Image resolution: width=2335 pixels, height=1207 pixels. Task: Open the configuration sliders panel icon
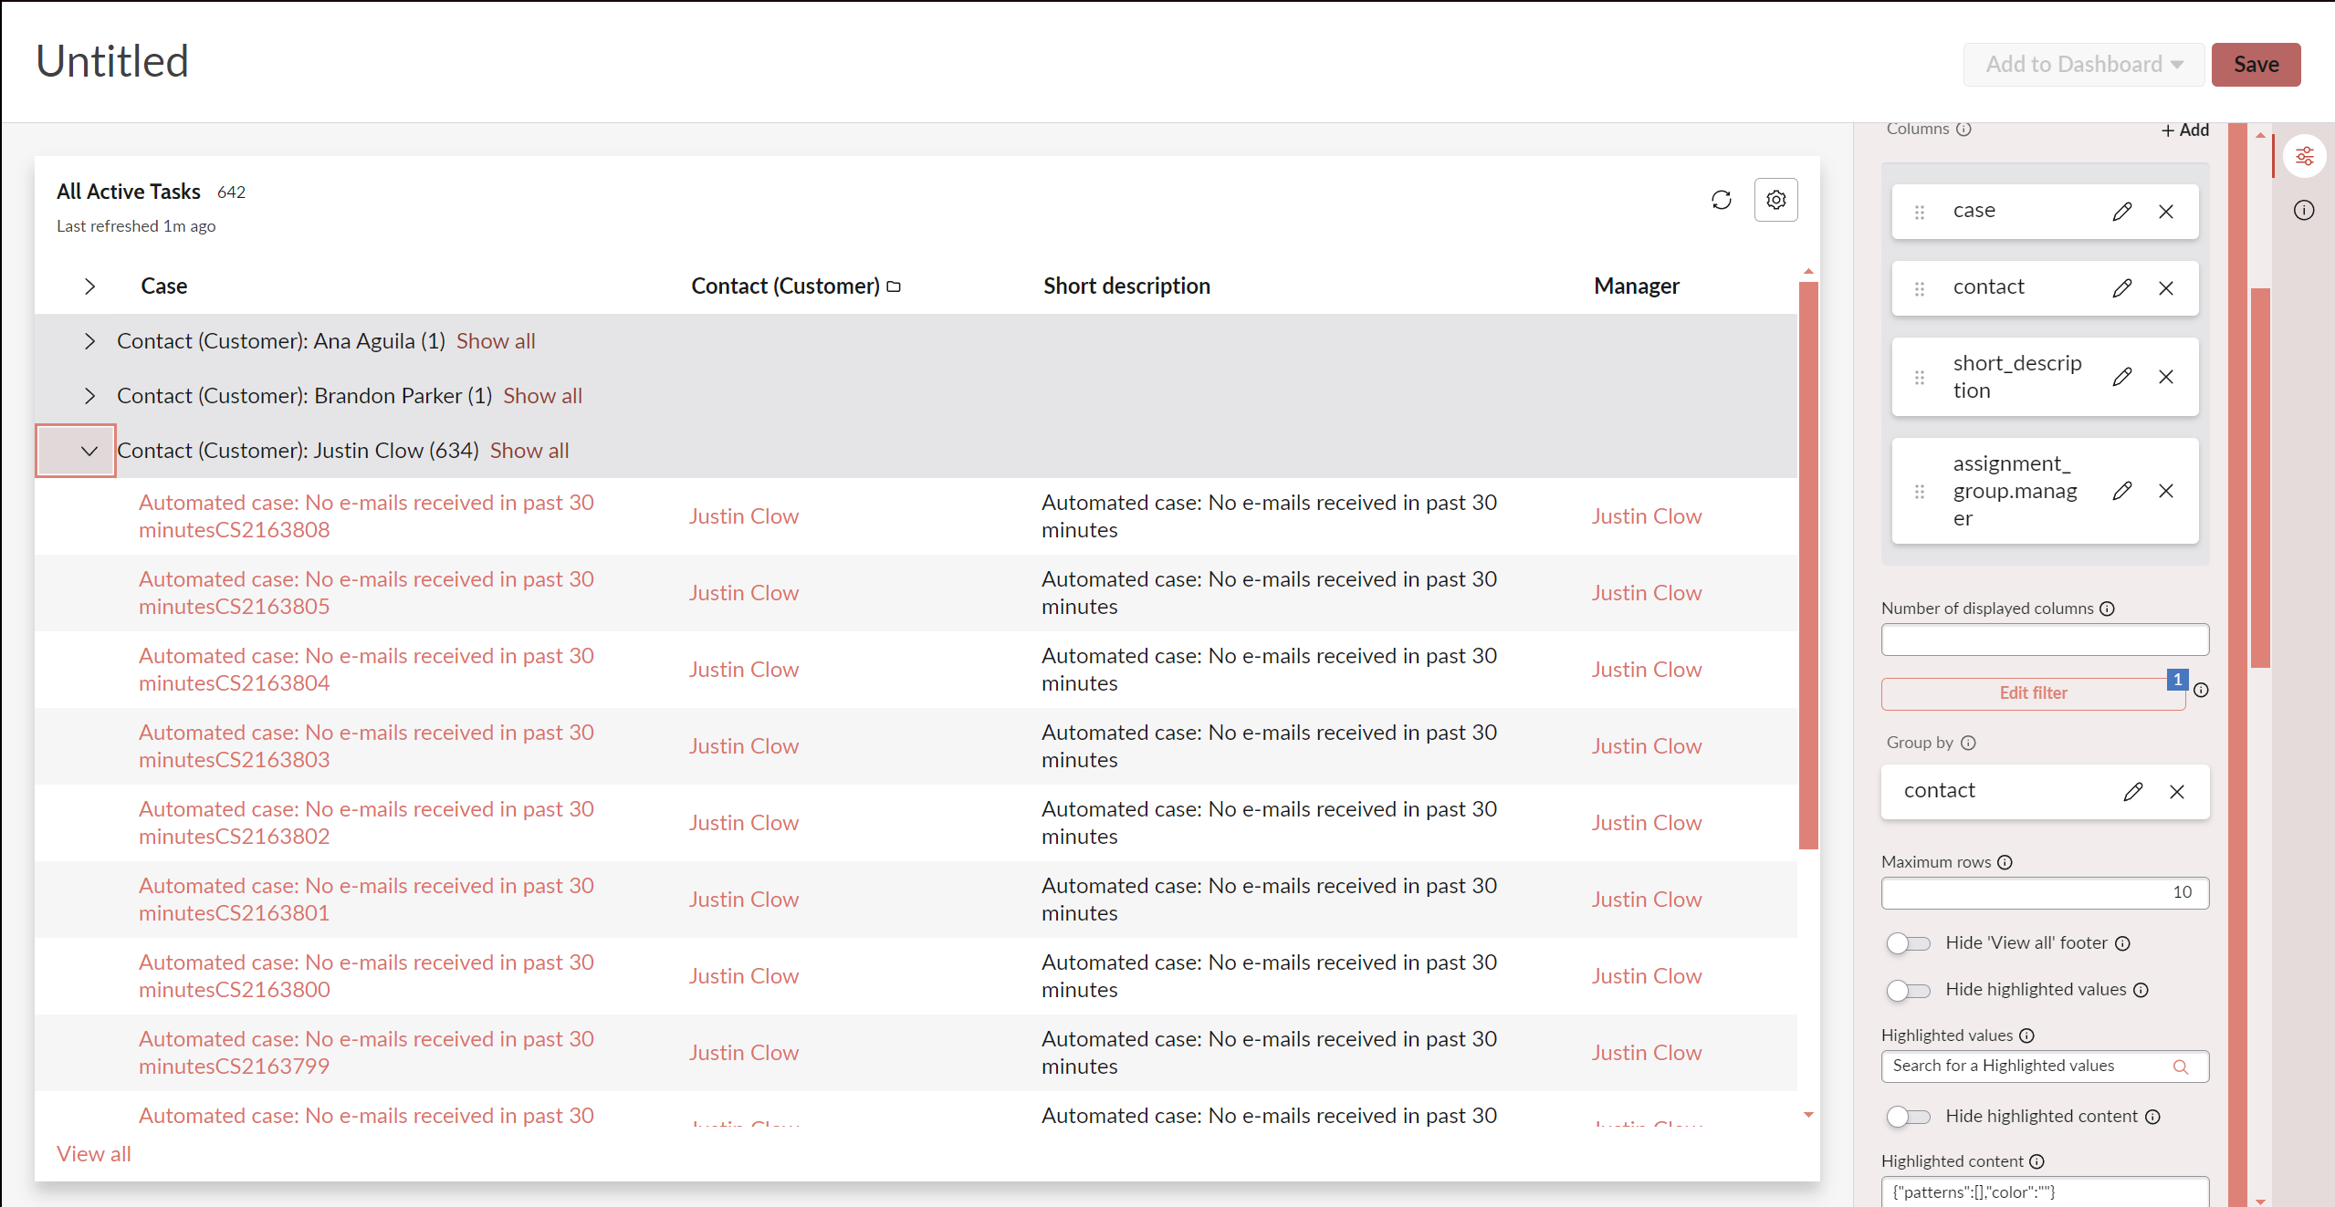coord(2304,157)
